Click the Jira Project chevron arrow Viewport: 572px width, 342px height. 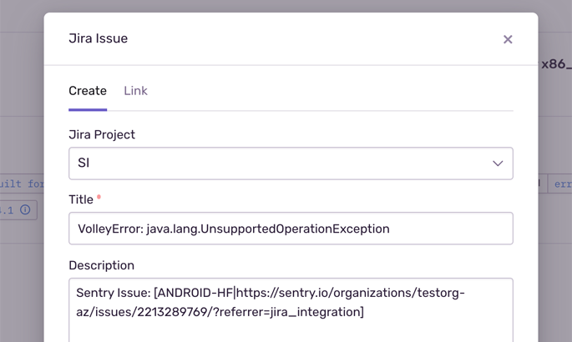coord(498,163)
